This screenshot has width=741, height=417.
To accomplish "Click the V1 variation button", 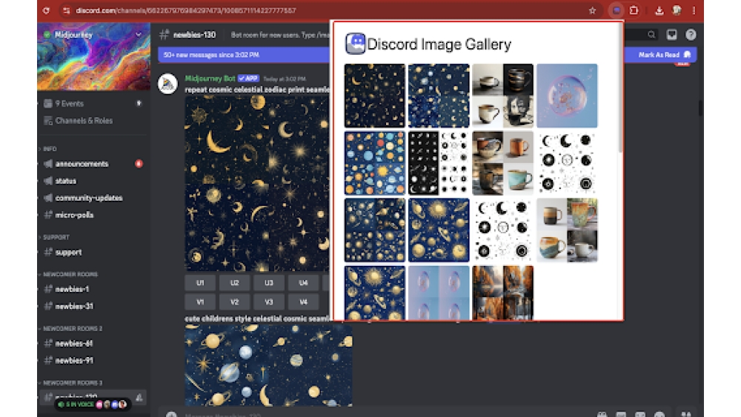I will [200, 301].
